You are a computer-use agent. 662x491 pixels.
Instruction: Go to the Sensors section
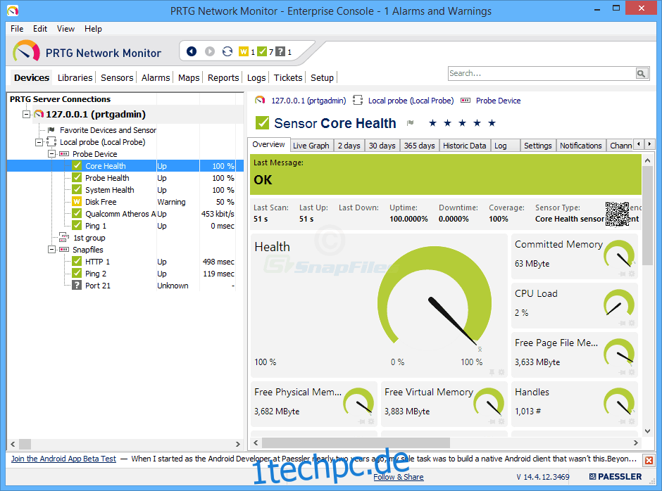(117, 77)
